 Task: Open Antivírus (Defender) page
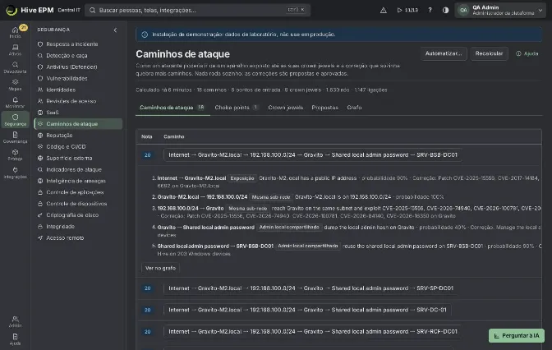click(78, 67)
